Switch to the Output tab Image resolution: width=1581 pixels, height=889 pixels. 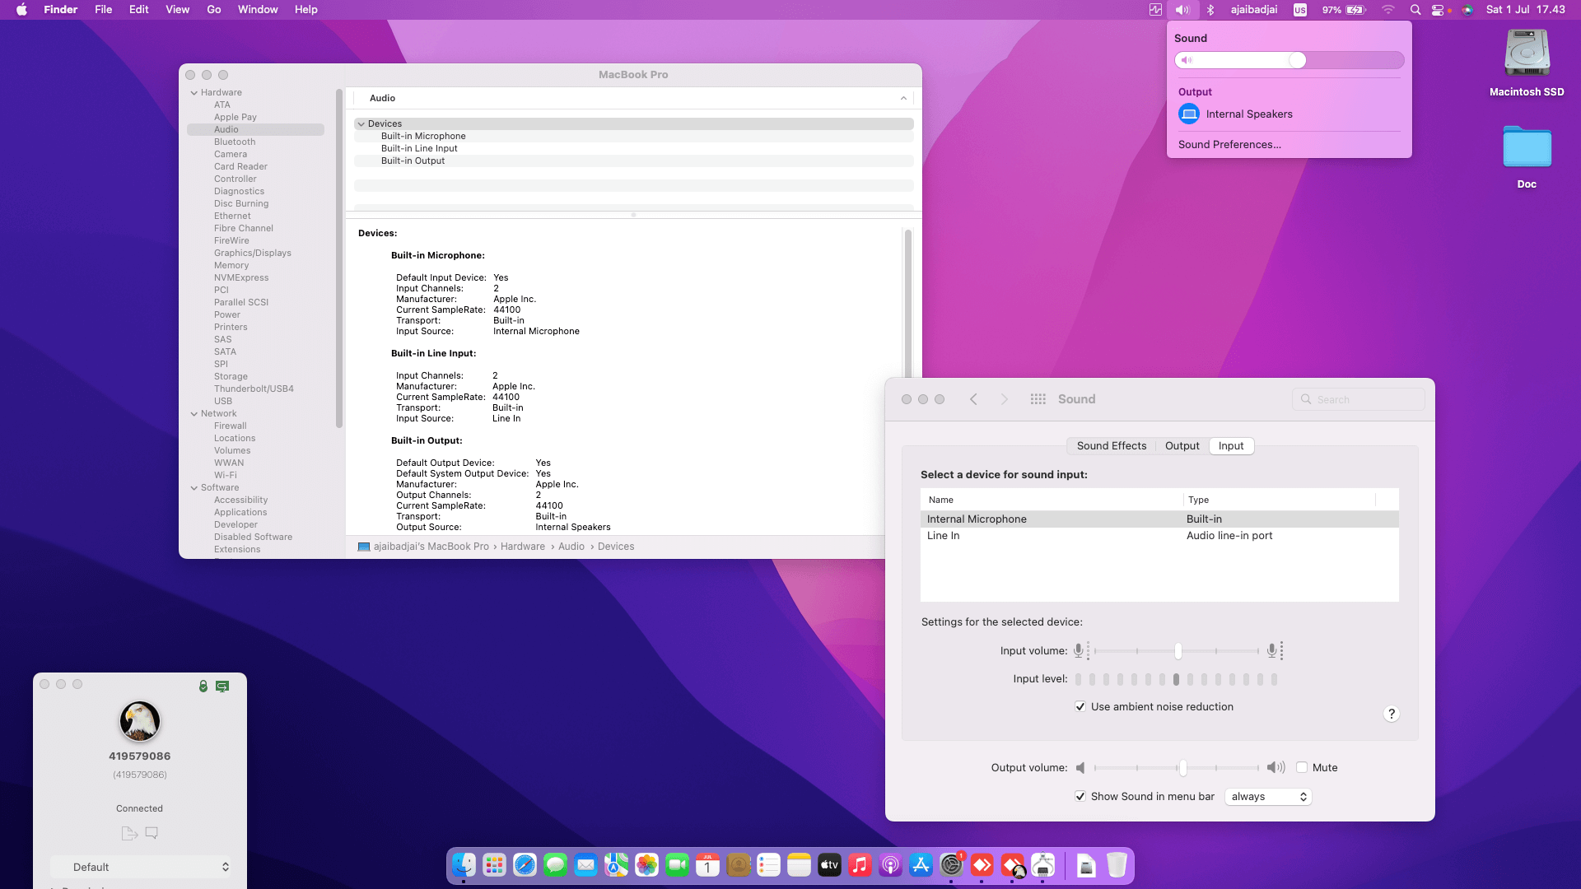coord(1182,446)
